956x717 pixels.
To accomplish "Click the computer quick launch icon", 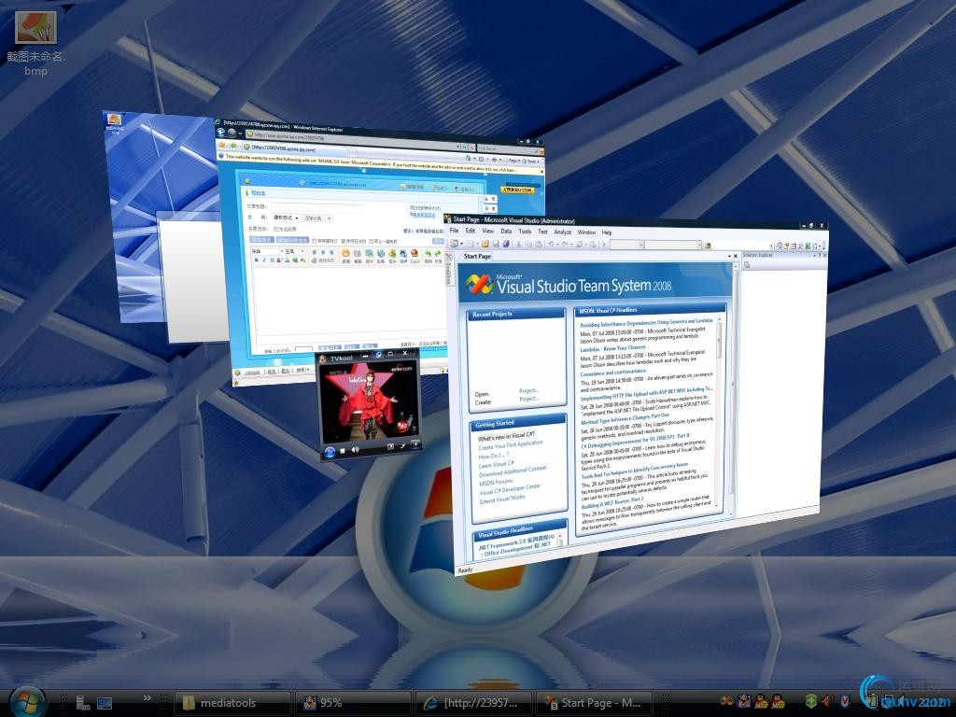I will pos(83,703).
